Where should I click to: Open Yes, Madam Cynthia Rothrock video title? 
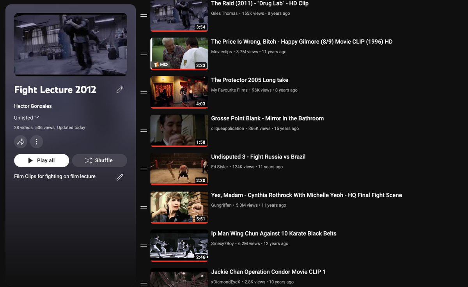307,195
